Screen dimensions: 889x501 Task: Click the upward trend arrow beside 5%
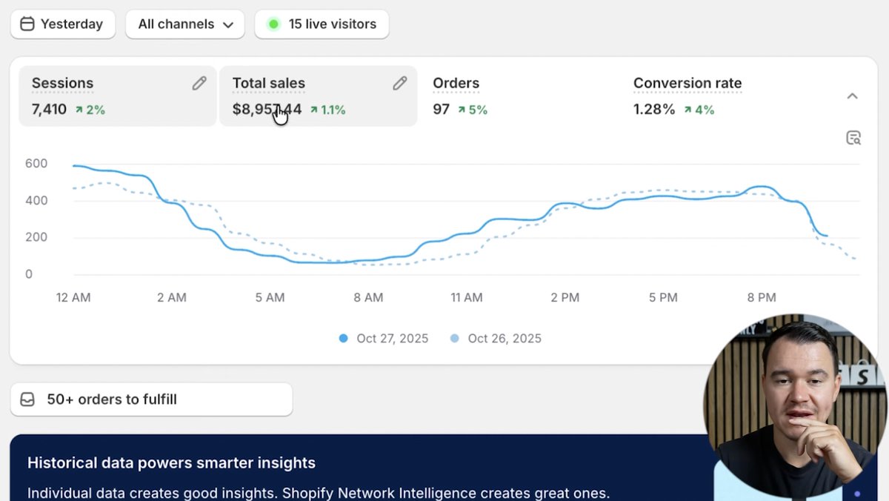pos(462,109)
